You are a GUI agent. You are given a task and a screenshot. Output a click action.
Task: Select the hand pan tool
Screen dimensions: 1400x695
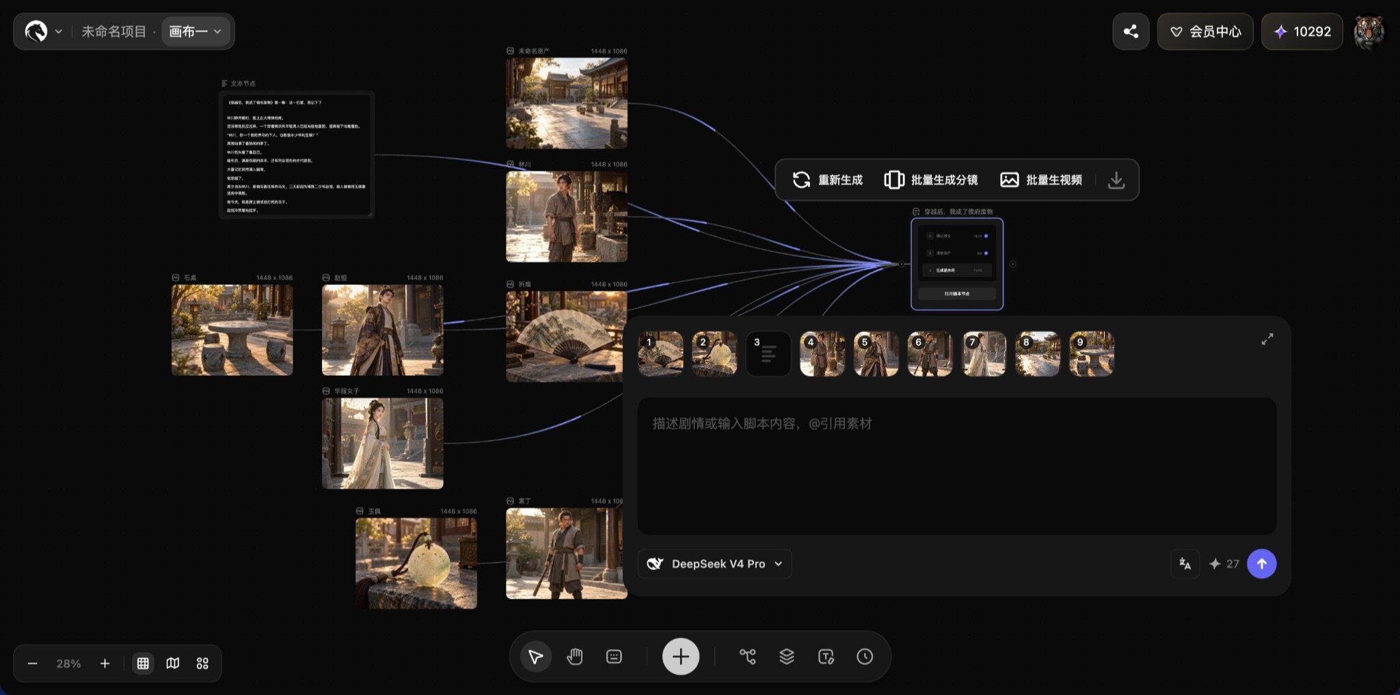point(575,657)
